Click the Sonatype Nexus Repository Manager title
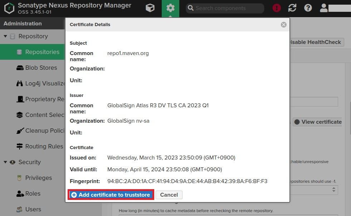The height and width of the screenshot is (216, 351). coord(74,5)
